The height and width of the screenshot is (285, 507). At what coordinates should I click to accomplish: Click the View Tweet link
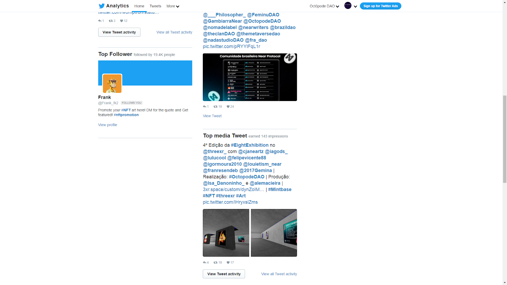212,116
